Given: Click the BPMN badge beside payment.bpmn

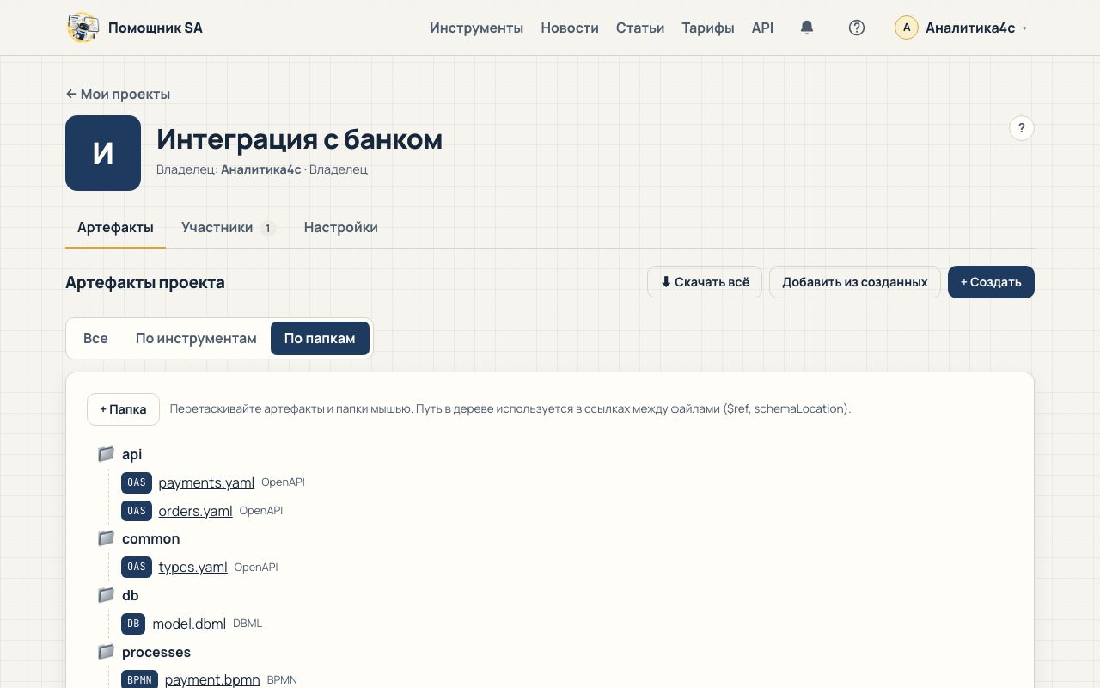Looking at the screenshot, I should 139,679.
